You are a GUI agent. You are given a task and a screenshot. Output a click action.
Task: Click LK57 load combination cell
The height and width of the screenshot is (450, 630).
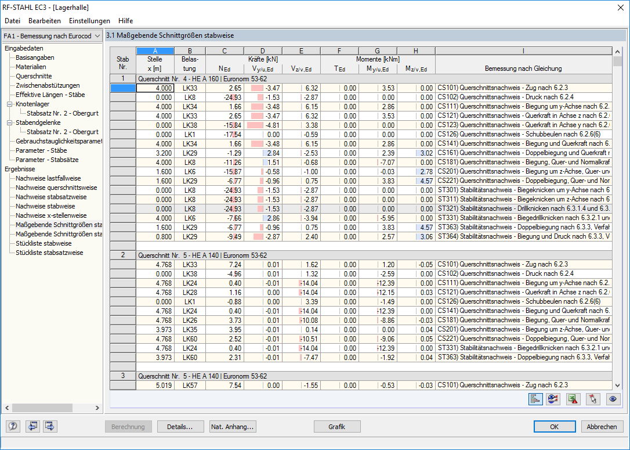point(190,385)
